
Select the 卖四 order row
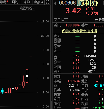click(78, 40)
